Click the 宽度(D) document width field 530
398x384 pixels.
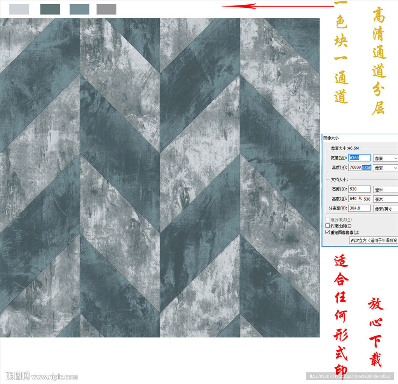[x=359, y=189]
